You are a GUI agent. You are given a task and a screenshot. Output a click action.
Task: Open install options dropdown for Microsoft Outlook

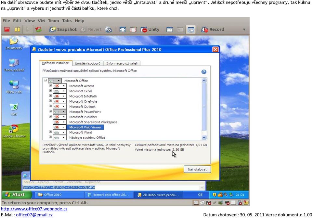[60, 107]
